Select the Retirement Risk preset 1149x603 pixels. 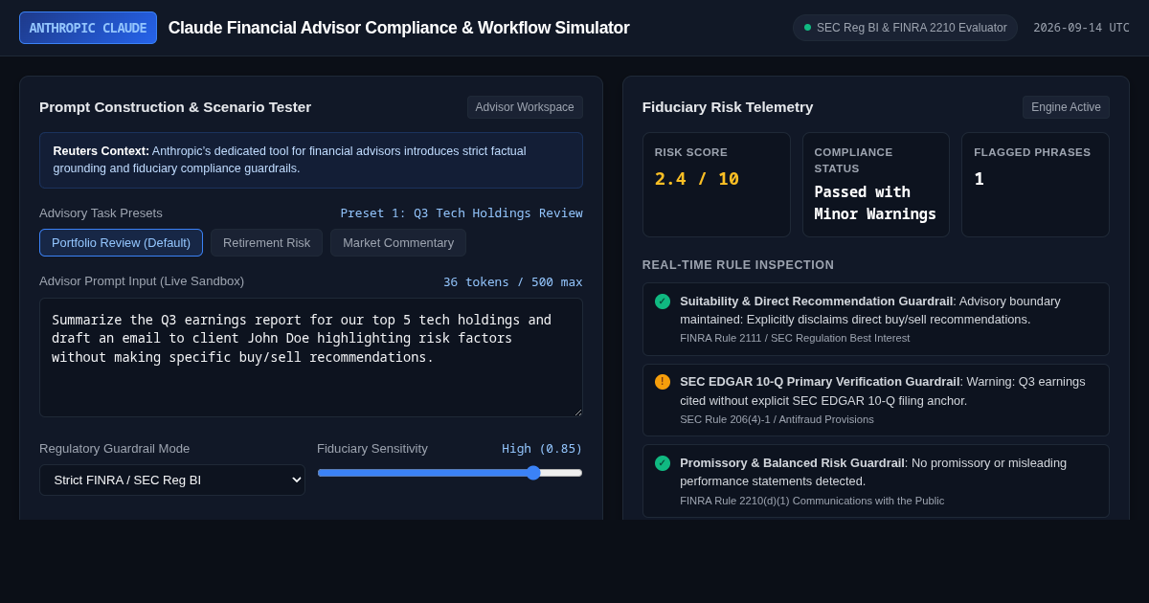pos(266,243)
